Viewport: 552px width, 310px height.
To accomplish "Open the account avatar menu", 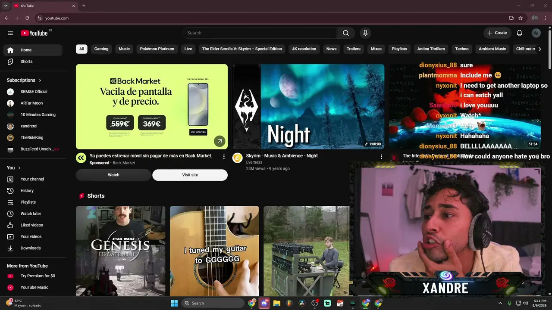I will (x=536, y=33).
